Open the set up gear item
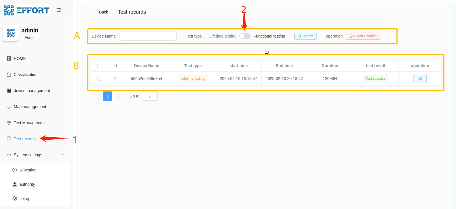Viewport: 456px width, 209px height. [25, 199]
